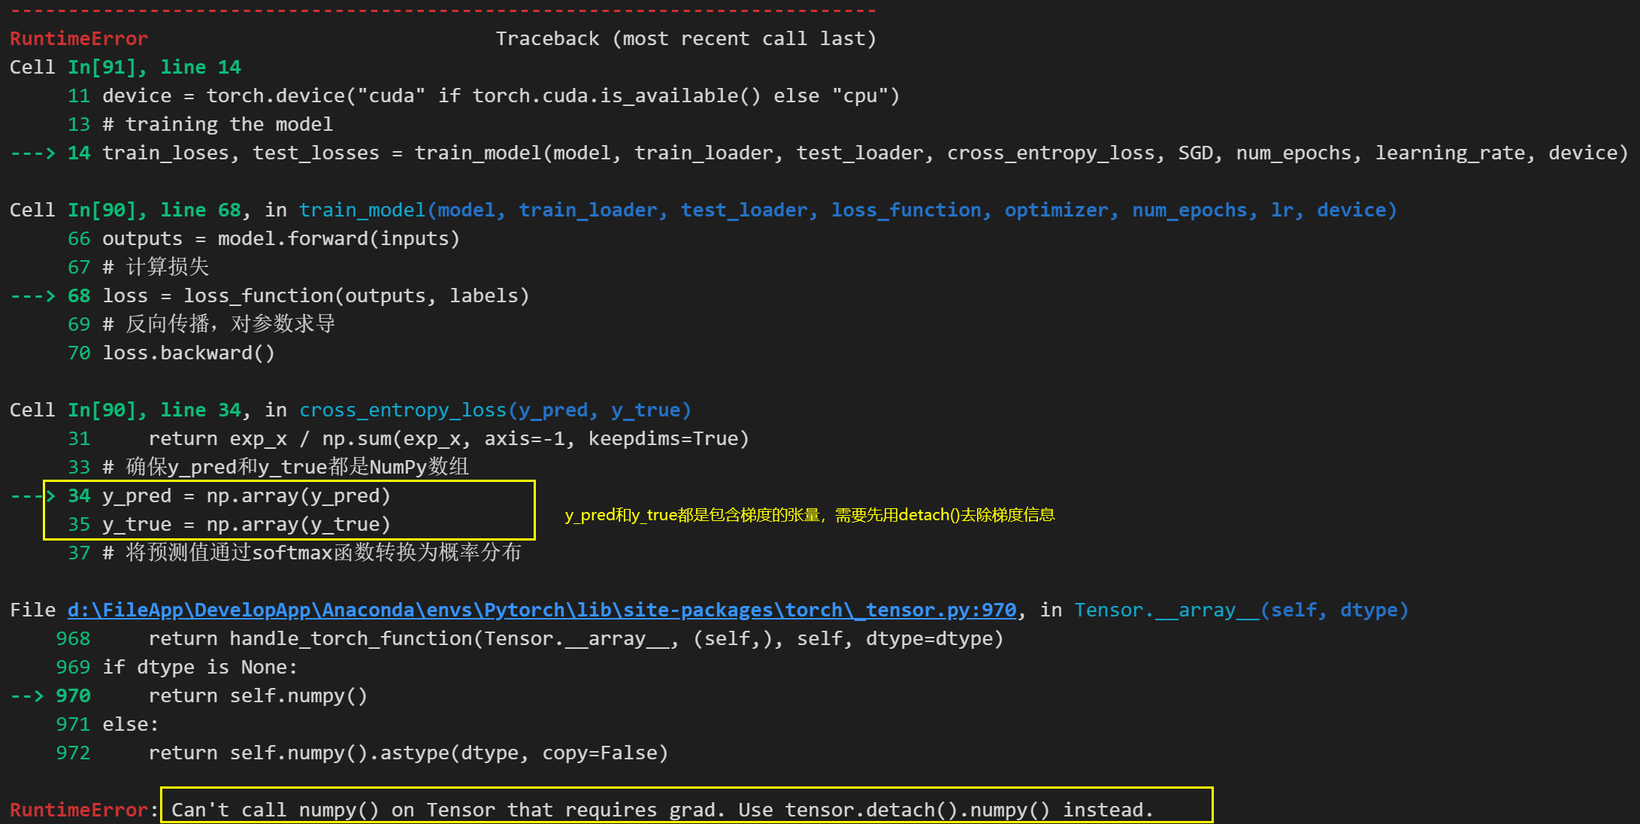Click line 69 comment '# 反向传播，对参数求导'
This screenshot has height=824, width=1640.
click(x=219, y=325)
